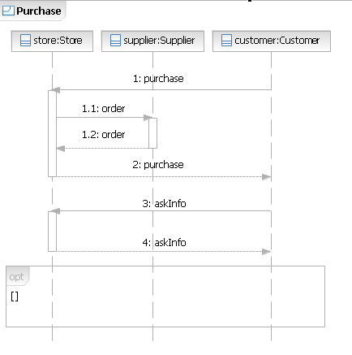Select the Purchase diagram title label
This screenshot has height=355, width=352.
click(39, 11)
